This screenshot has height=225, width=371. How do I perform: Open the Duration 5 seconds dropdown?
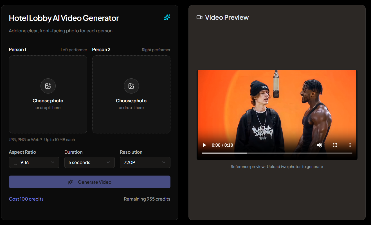[89, 162]
